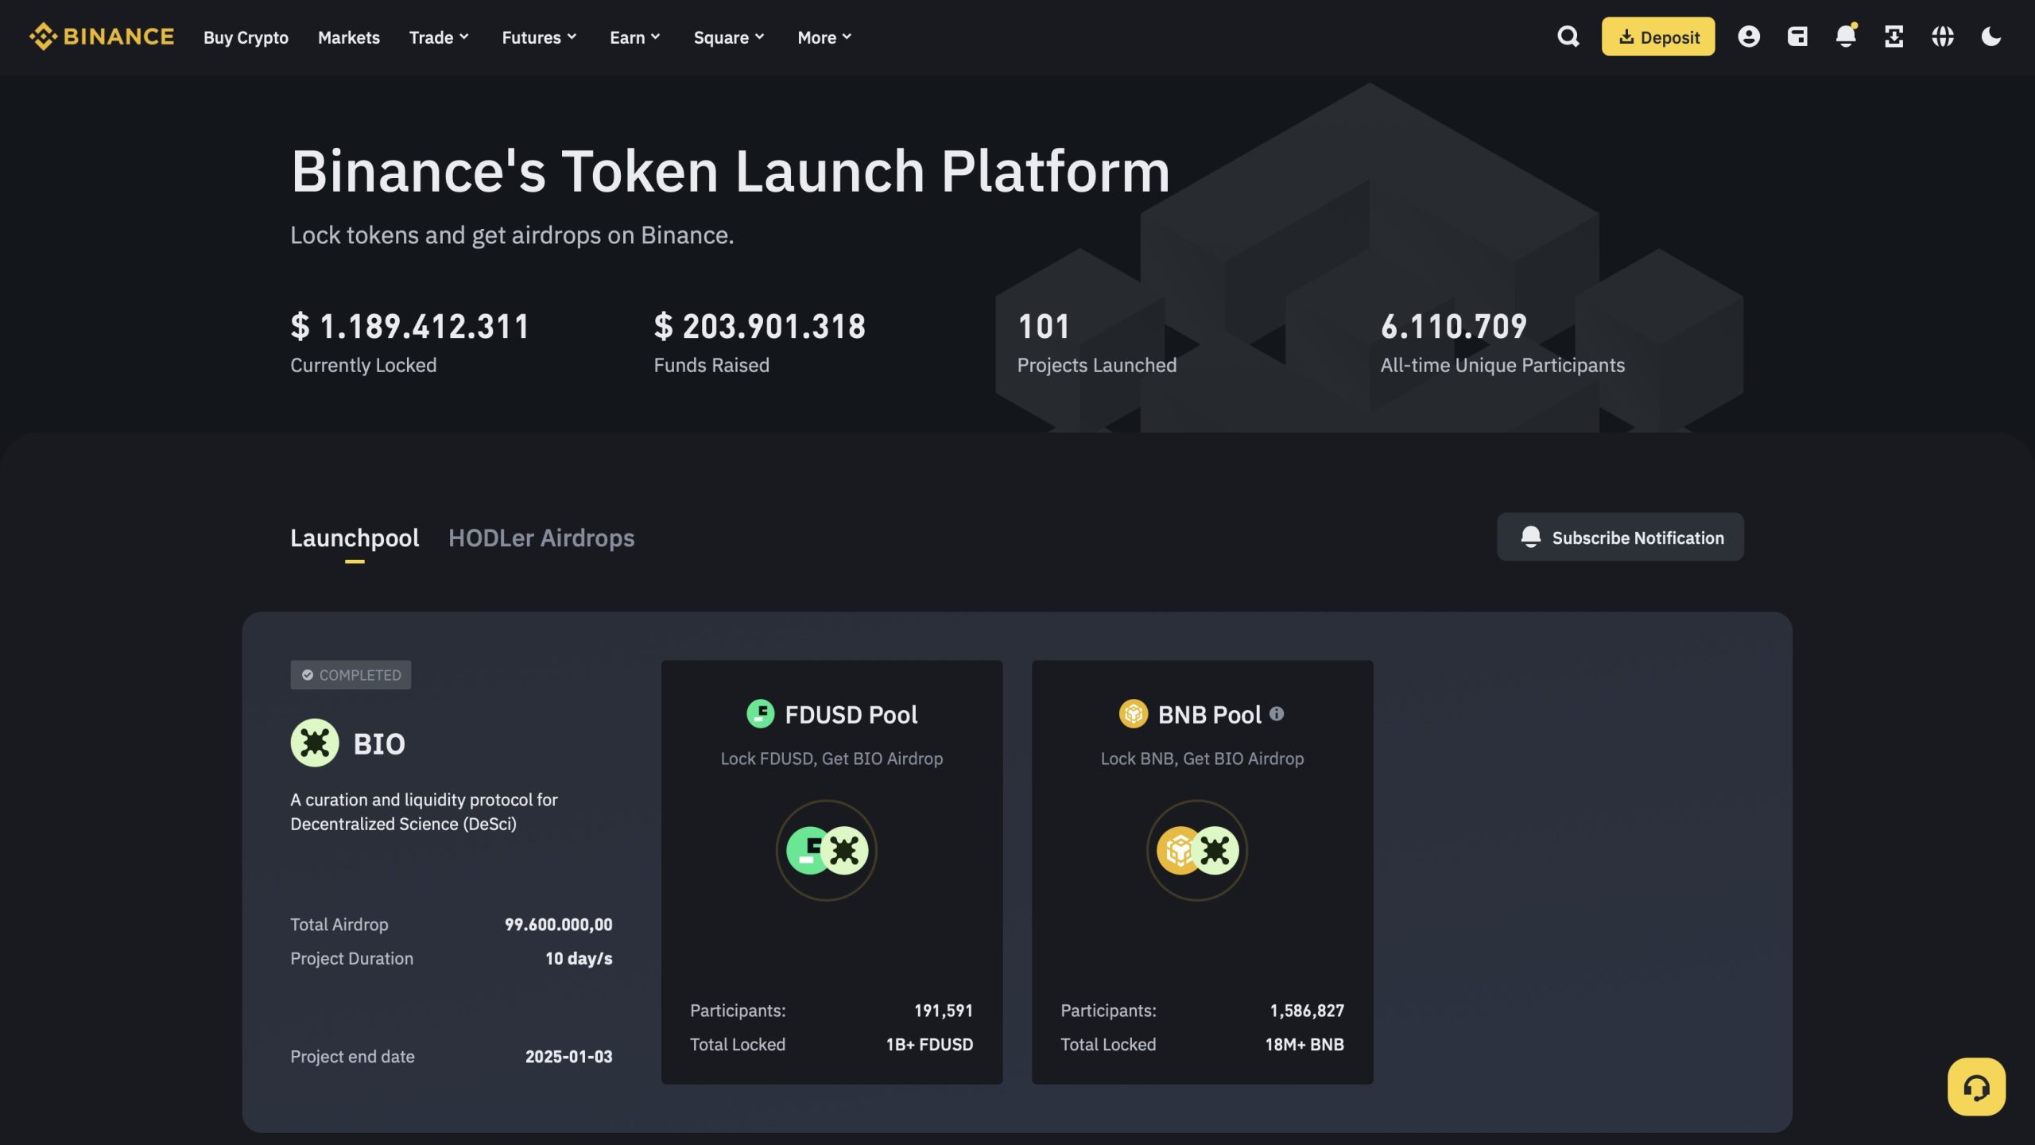Expand the Earn dropdown menu
The image size is (2035, 1145).
click(x=635, y=37)
